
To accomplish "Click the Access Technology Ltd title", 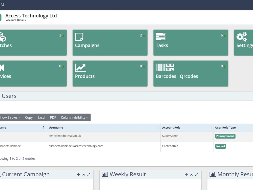I will [31, 16].
